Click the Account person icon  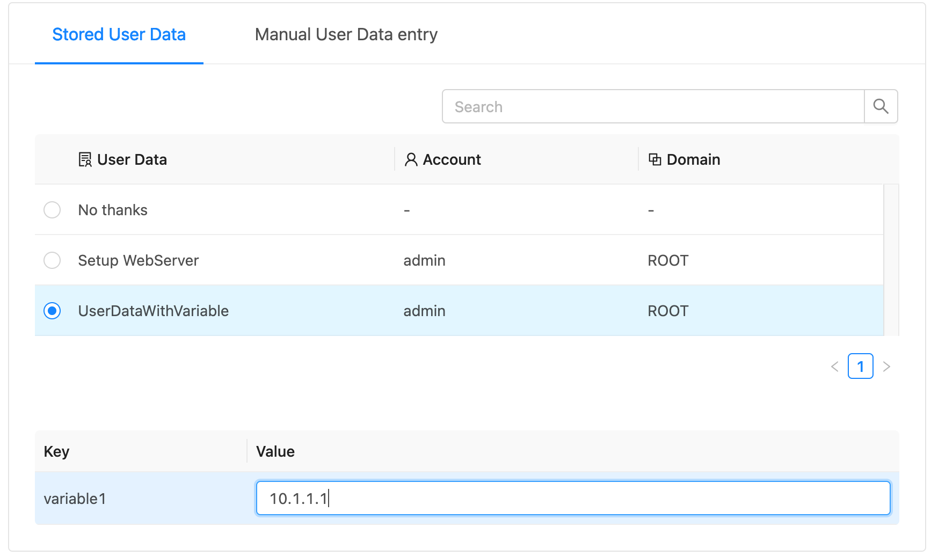(x=411, y=159)
